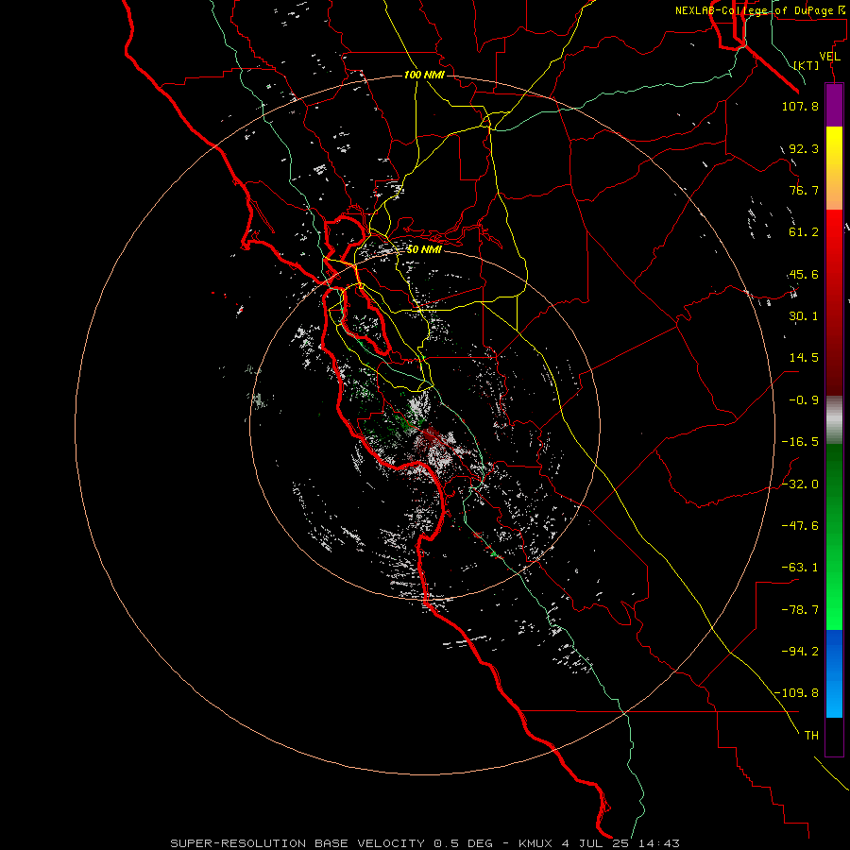Click the 100 NMI range ring label

pyautogui.click(x=424, y=75)
